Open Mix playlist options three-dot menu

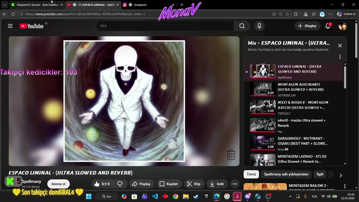[340, 57]
